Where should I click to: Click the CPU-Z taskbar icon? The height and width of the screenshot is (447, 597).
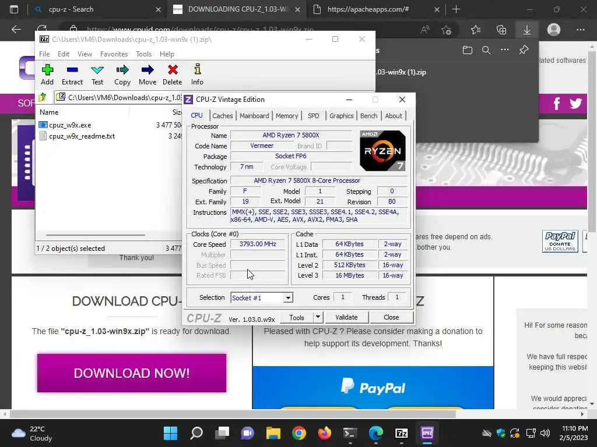(427, 433)
